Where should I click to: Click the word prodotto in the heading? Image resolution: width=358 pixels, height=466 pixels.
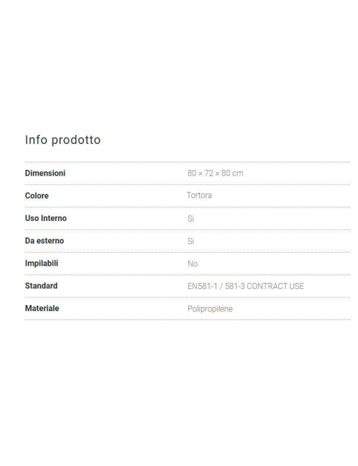[76, 140]
